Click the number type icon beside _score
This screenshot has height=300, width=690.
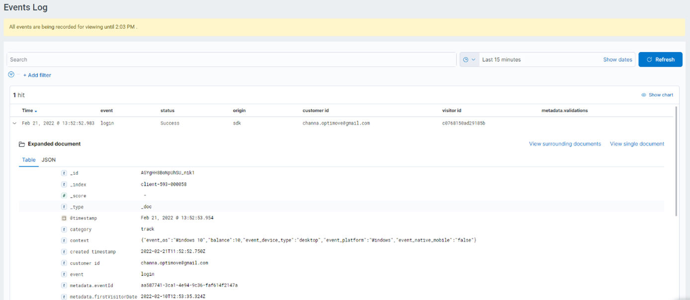click(x=64, y=196)
